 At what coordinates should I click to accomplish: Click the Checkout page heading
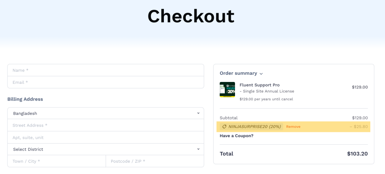coord(191,16)
